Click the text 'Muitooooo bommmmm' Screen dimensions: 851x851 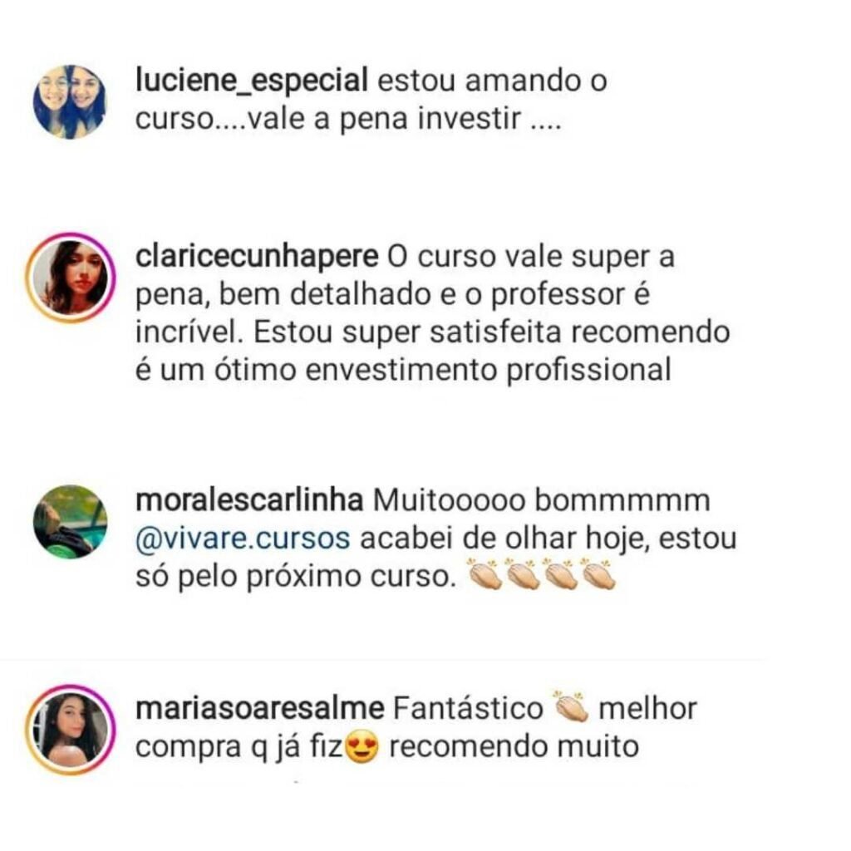coord(541,500)
